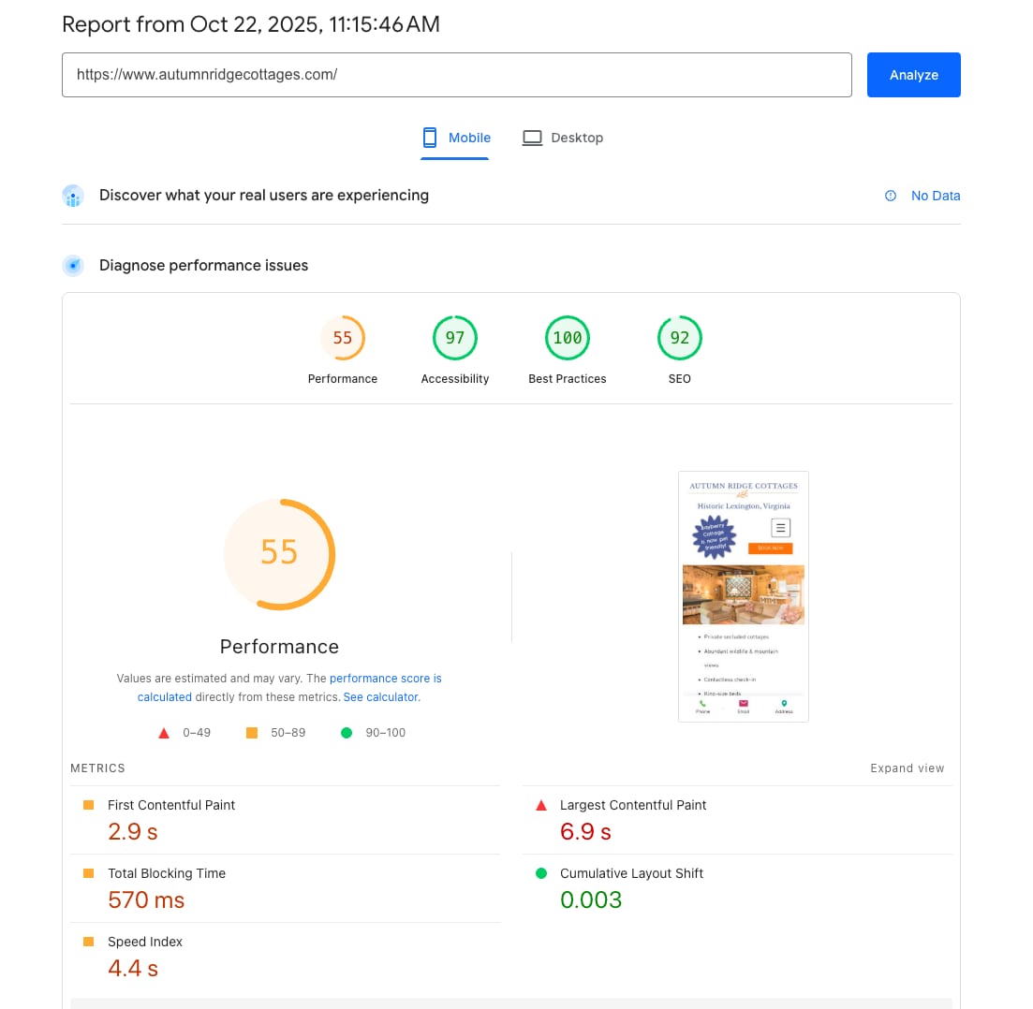Image resolution: width=1033 pixels, height=1009 pixels.
Task: Open the See calculator link
Action: tap(380, 697)
